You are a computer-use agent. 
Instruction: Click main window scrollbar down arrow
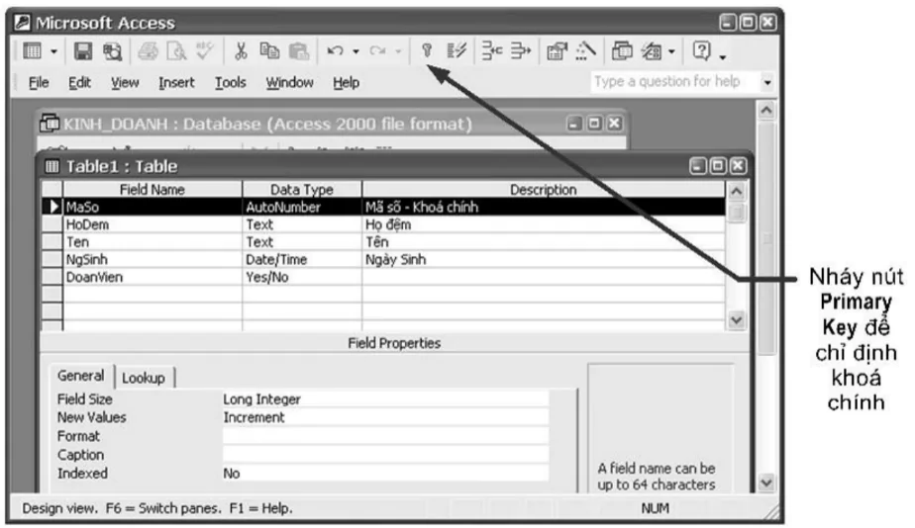[x=766, y=483]
